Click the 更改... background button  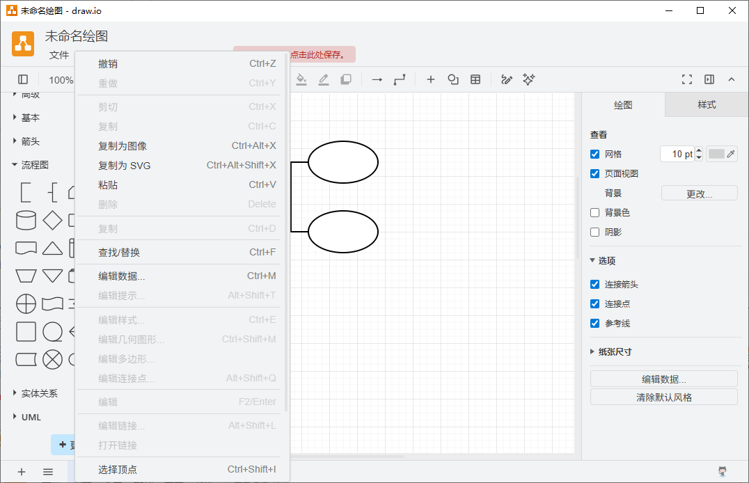pos(700,193)
